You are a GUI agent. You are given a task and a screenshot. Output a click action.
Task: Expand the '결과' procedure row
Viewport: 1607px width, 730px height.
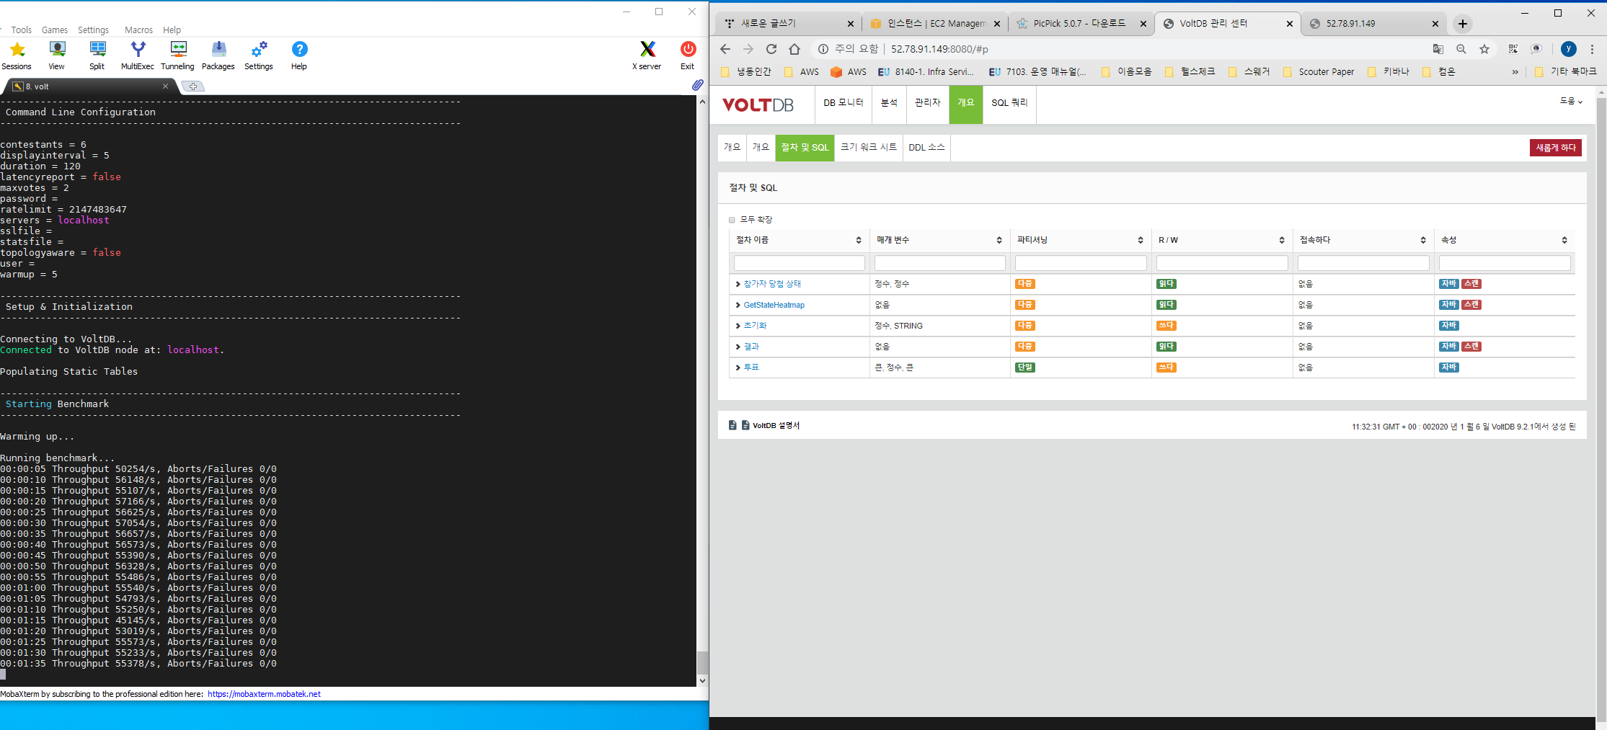[738, 347]
